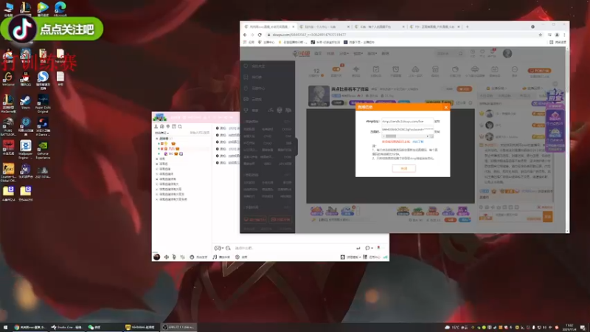Image resolution: width=590 pixels, height=332 pixels.
Task: Open the 游戏 dropdown in Douyu navigation
Action: (372, 53)
